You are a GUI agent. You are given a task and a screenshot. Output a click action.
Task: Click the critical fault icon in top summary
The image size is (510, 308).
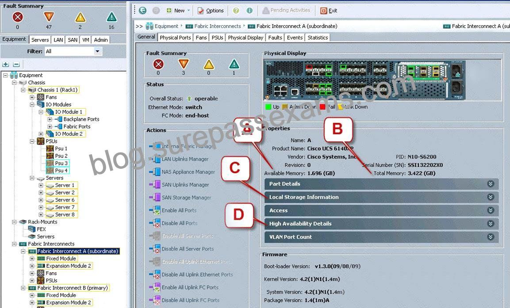[18, 17]
